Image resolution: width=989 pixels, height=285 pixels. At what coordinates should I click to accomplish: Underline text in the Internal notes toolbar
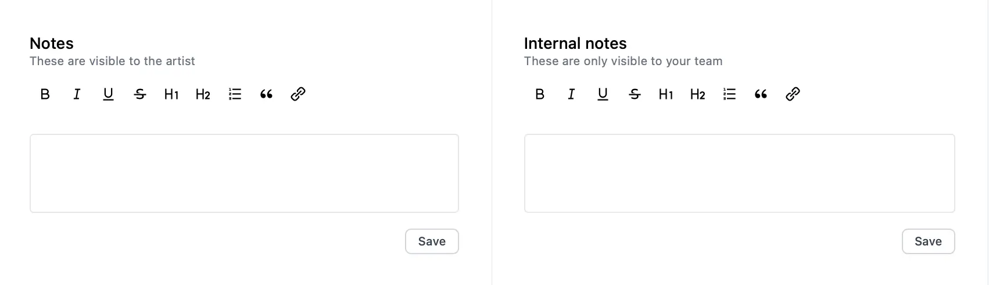click(603, 94)
